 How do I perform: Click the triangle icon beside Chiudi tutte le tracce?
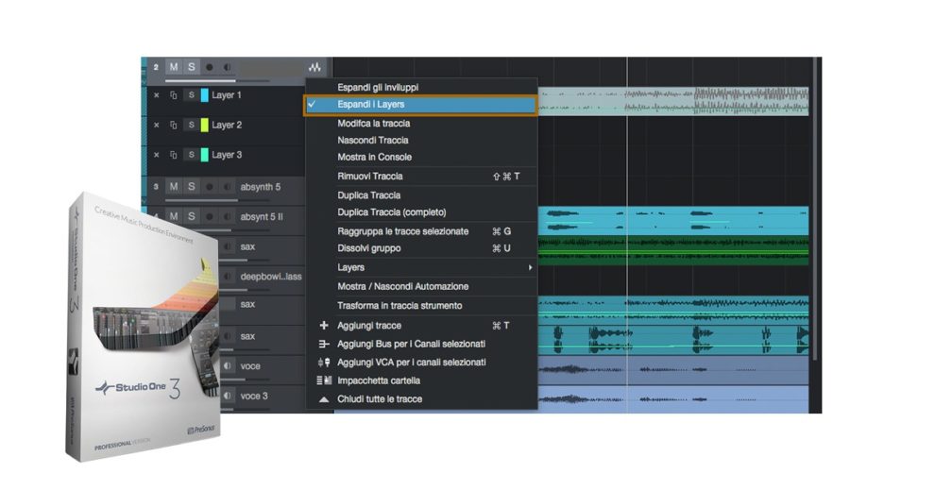click(324, 399)
